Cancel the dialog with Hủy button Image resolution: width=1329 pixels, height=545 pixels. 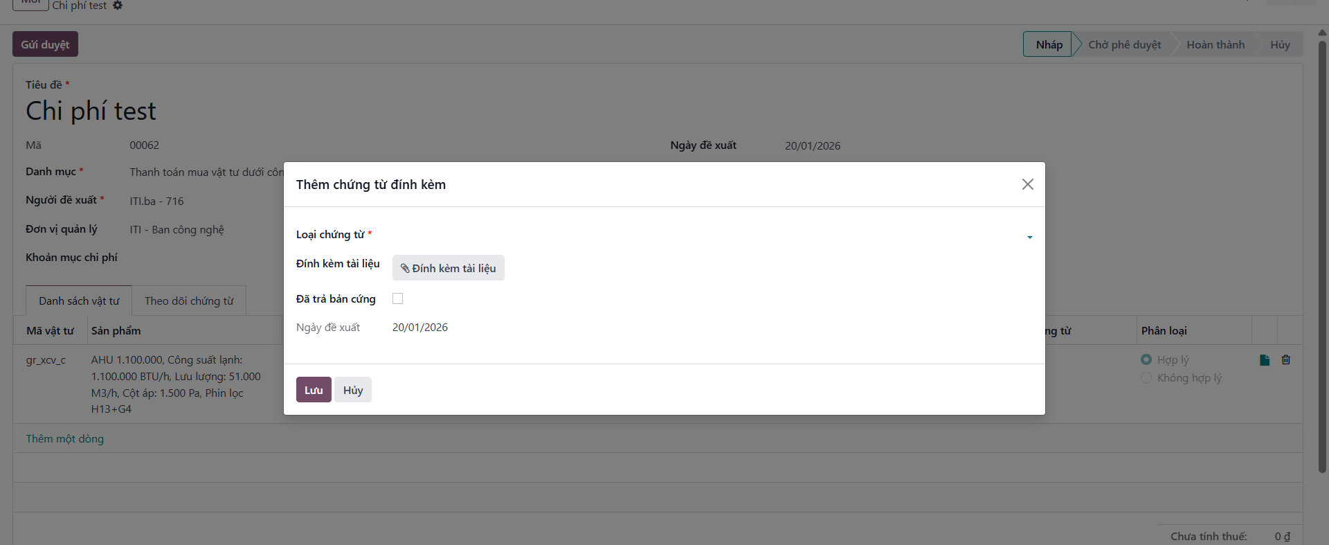353,390
